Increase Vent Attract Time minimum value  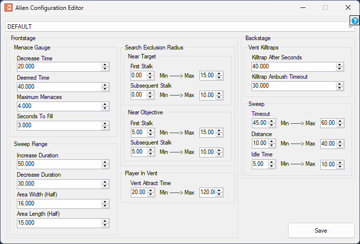tap(152, 191)
